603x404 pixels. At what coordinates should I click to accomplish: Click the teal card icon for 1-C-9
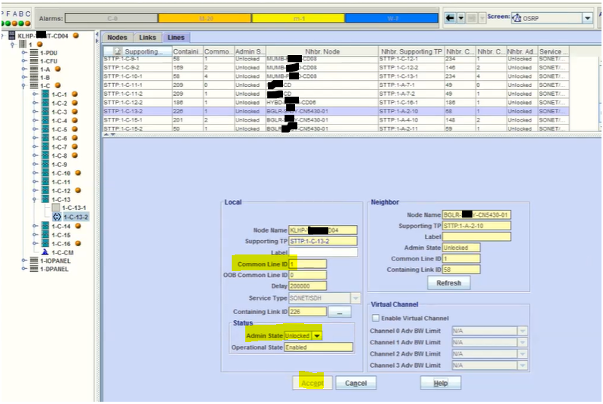click(x=45, y=165)
